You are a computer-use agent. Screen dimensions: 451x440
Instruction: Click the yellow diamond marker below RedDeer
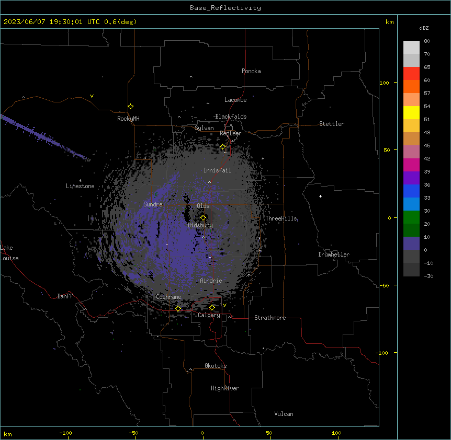click(x=223, y=147)
